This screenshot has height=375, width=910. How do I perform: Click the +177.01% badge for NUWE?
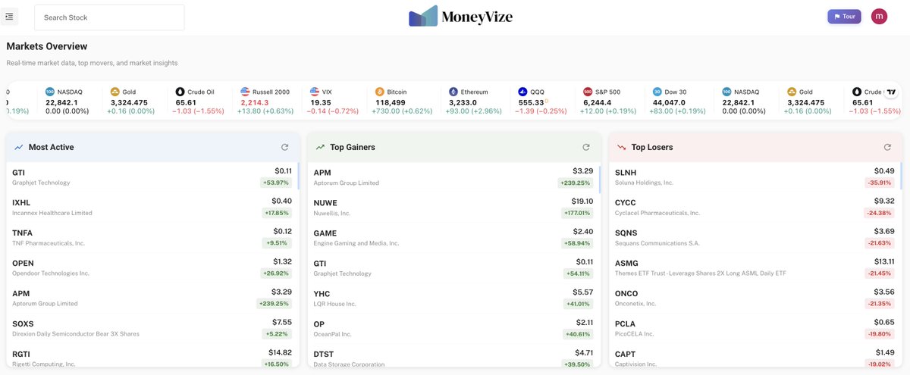(x=577, y=213)
